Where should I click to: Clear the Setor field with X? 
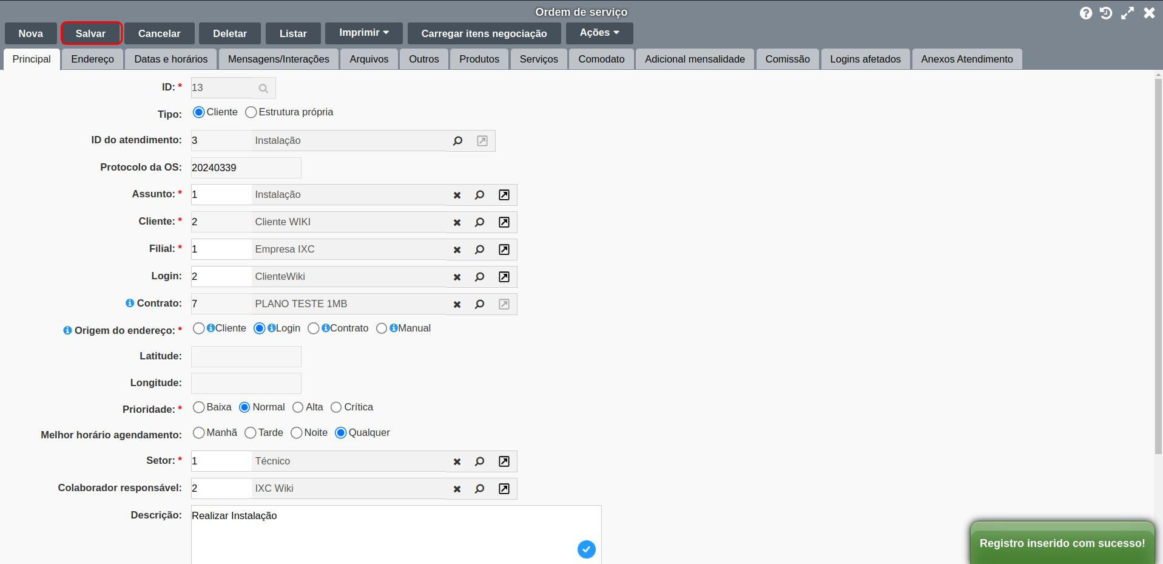pos(457,461)
